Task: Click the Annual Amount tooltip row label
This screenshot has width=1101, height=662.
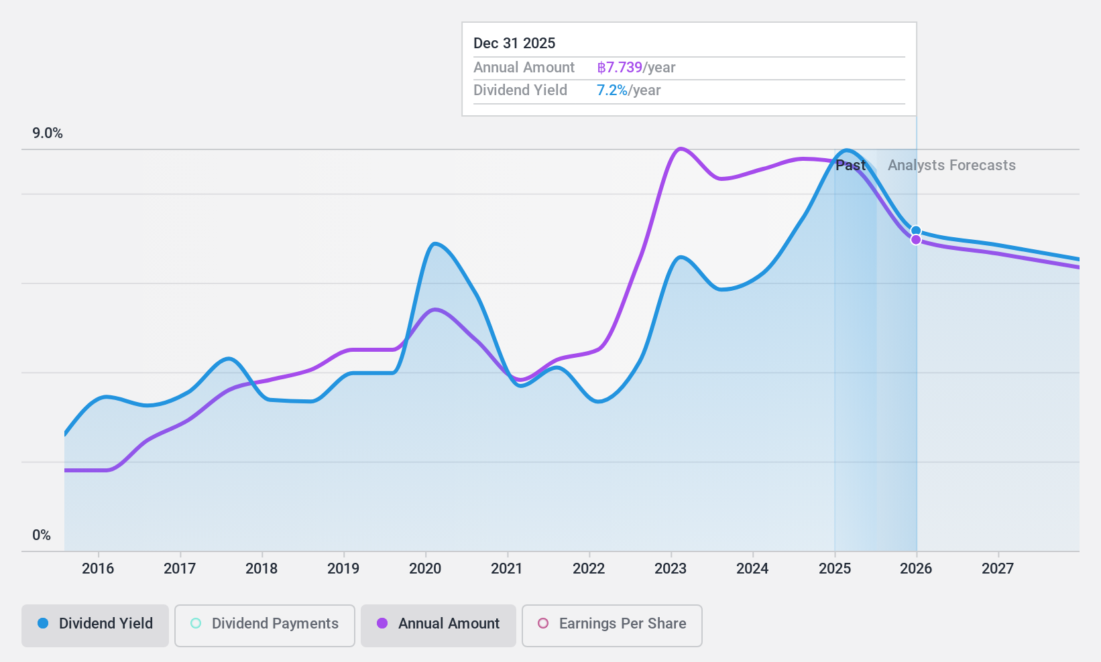Action: (x=524, y=68)
